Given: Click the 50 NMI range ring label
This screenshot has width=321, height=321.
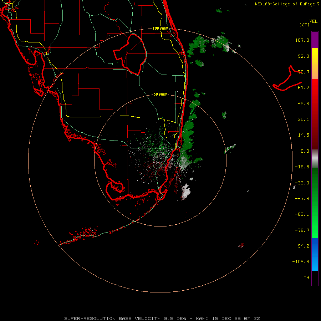Looking at the screenshot, I should 160,95.
